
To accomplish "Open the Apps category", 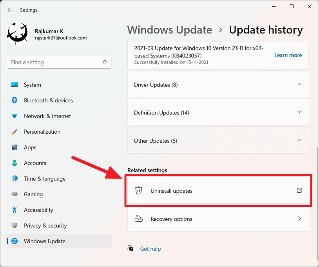I will [59, 147].
